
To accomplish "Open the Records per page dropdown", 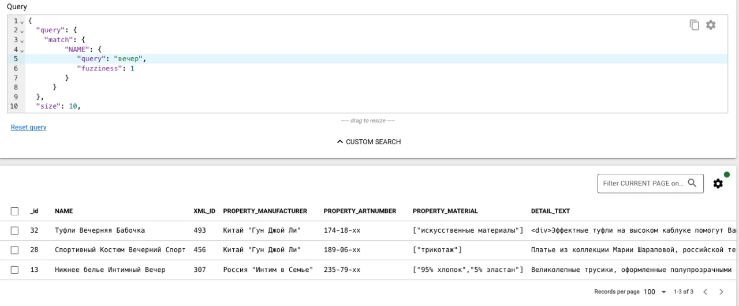I will pos(655,292).
